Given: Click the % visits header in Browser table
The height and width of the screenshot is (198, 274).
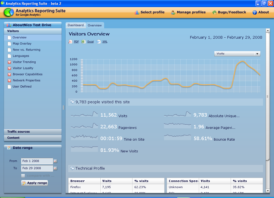Looking at the screenshot, I should click(148, 181).
